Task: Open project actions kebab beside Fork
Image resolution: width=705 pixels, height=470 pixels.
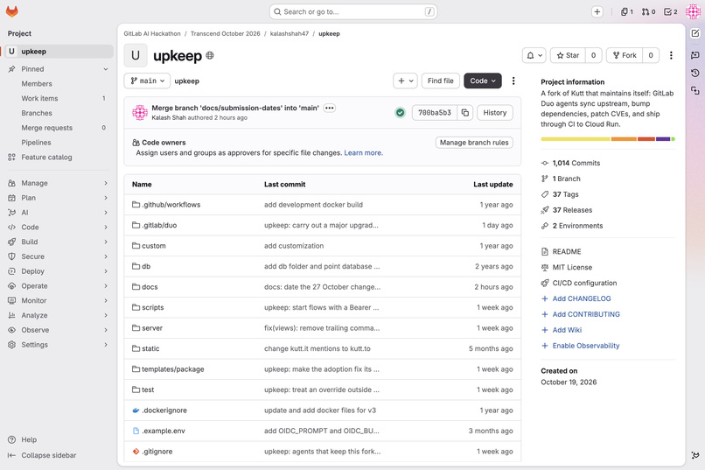Action: click(671, 55)
